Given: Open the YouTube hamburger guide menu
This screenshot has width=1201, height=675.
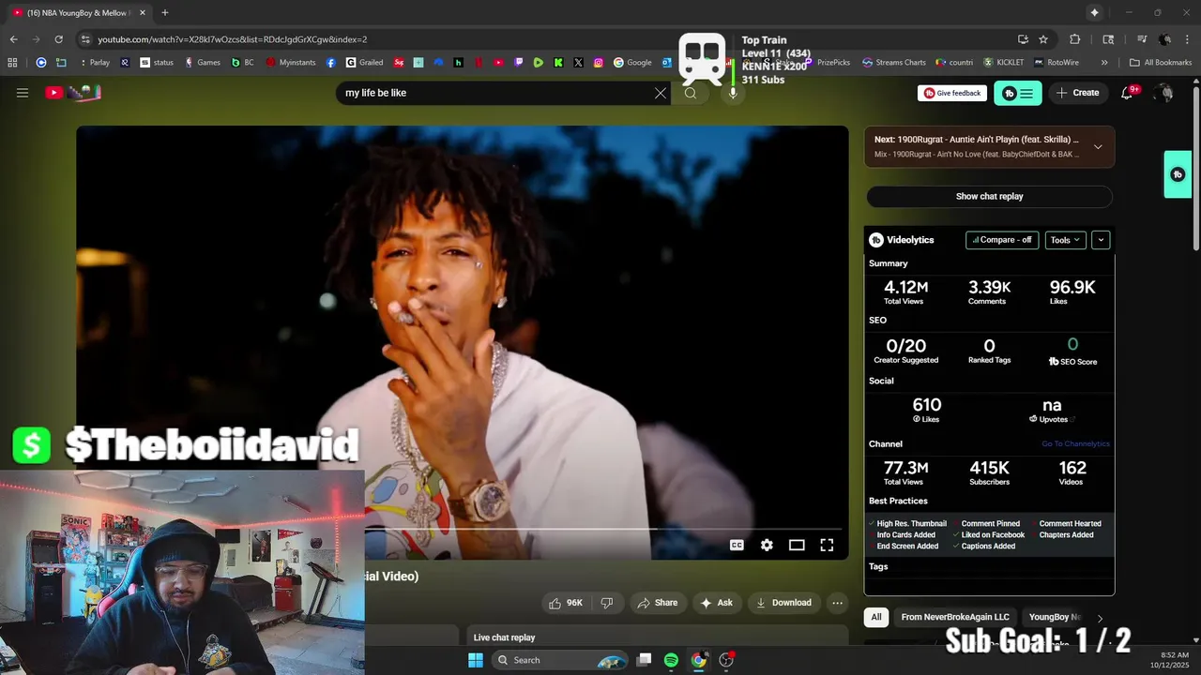Looking at the screenshot, I should (23, 93).
